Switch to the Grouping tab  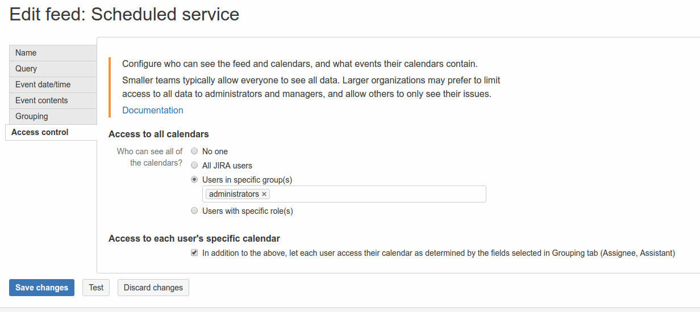[53, 116]
